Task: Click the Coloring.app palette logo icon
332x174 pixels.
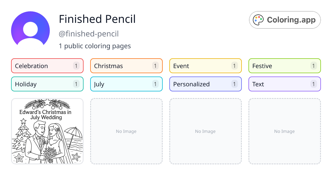Action: click(258, 20)
